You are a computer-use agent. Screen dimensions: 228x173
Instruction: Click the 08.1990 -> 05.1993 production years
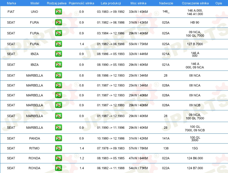(111, 65)
